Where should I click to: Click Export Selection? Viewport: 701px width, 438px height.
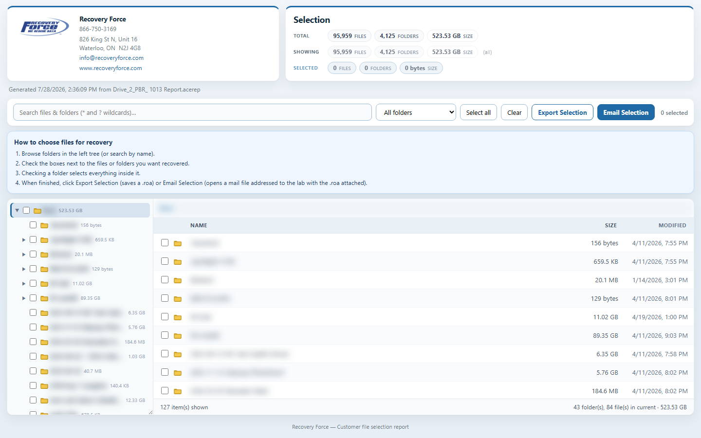coord(562,112)
